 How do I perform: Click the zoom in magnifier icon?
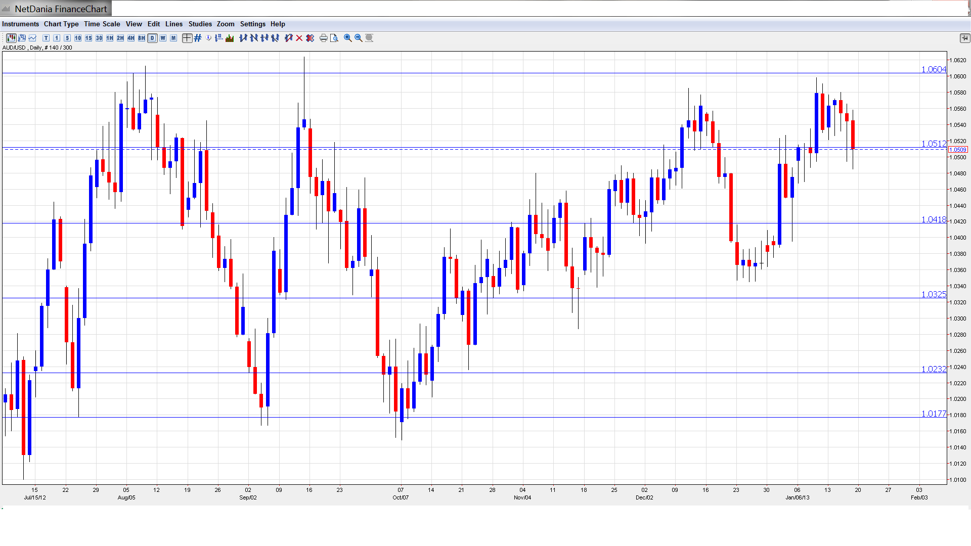(348, 38)
